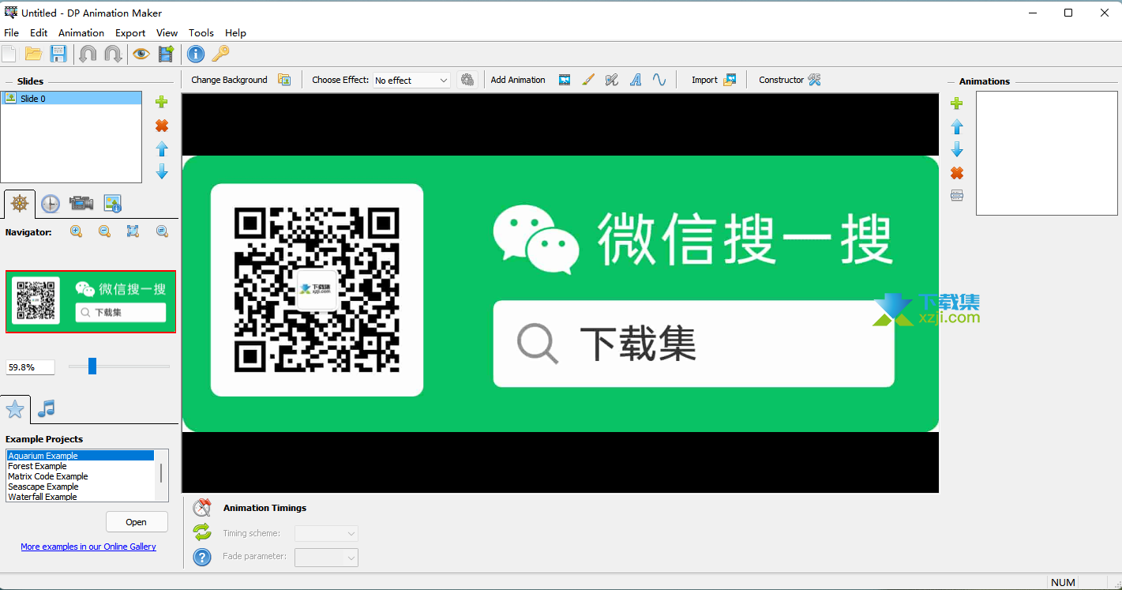Switch to the clock timing tab
The height and width of the screenshot is (590, 1122).
[50, 204]
